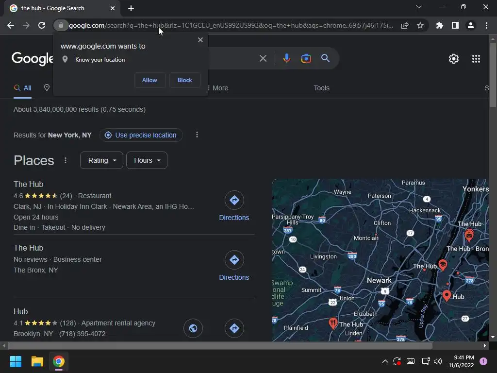Image resolution: width=497 pixels, height=373 pixels.
Task: Click The Hub school pin on map
Action: point(443,265)
